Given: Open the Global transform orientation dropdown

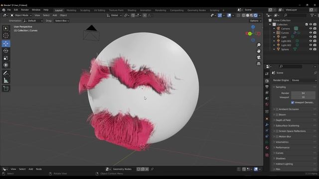Looking at the screenshot, I should pyautogui.click(x=114, y=15).
